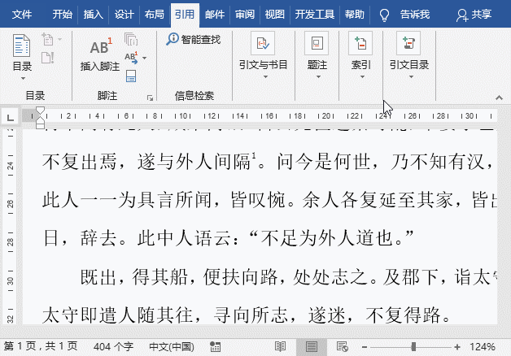Click the 引文目录 table of authorities icon
Viewport: 511px width, 356px height.
coord(408,43)
